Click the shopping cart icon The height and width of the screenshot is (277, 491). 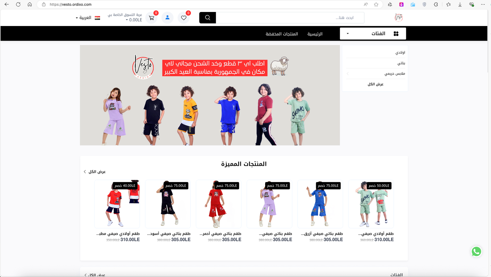pyautogui.click(x=152, y=18)
